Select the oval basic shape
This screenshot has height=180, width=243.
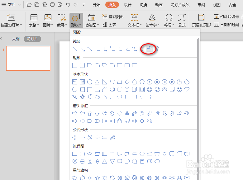[x=90, y=82]
